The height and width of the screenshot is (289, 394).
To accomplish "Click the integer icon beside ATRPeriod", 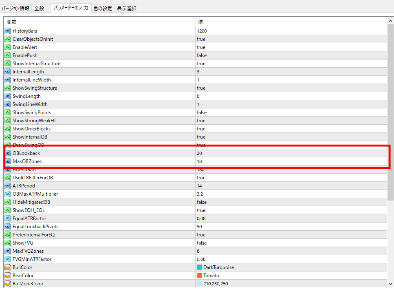I will [7, 186].
